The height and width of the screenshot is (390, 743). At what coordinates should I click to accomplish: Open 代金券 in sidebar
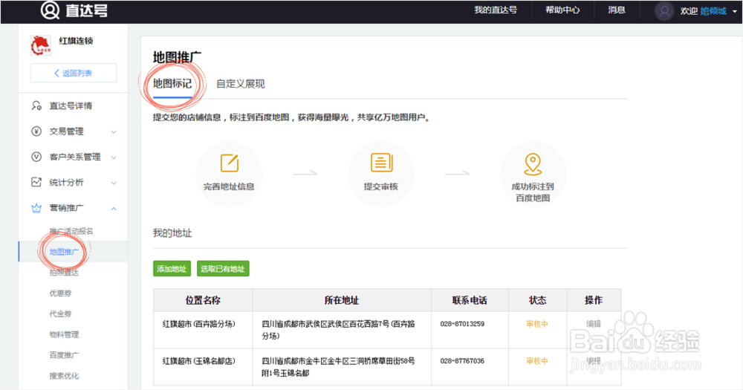[x=61, y=313]
